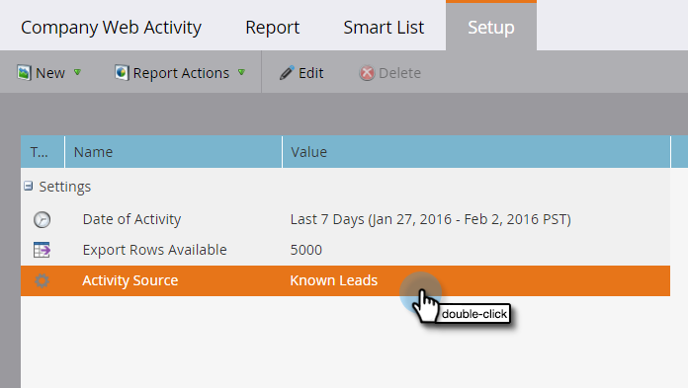Click the gear icon for Activity Source
The image size is (688, 388).
pos(43,280)
